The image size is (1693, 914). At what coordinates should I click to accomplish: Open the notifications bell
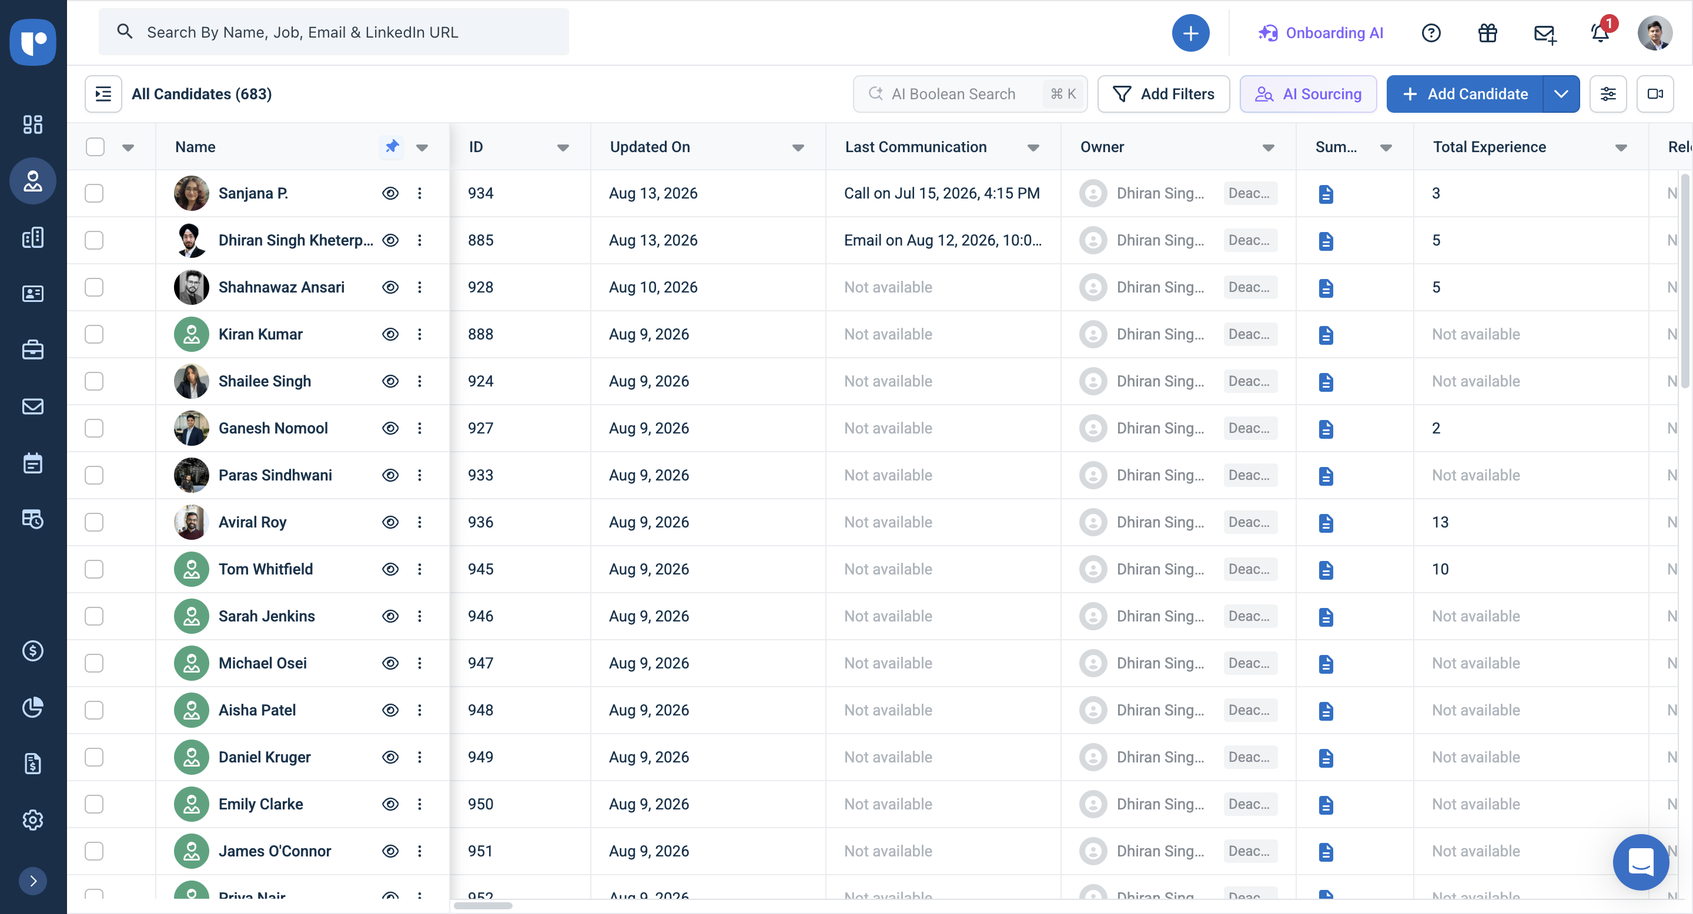(1600, 33)
